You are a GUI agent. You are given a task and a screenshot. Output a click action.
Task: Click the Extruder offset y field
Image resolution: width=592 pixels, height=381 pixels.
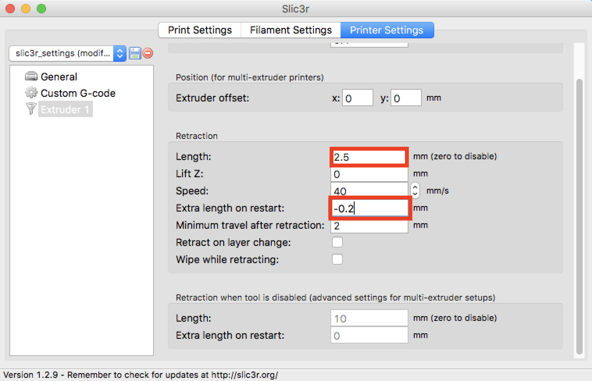pyautogui.click(x=406, y=98)
